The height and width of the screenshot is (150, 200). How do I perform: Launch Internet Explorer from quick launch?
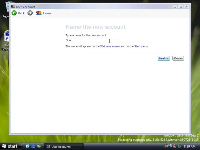[x=33, y=146]
